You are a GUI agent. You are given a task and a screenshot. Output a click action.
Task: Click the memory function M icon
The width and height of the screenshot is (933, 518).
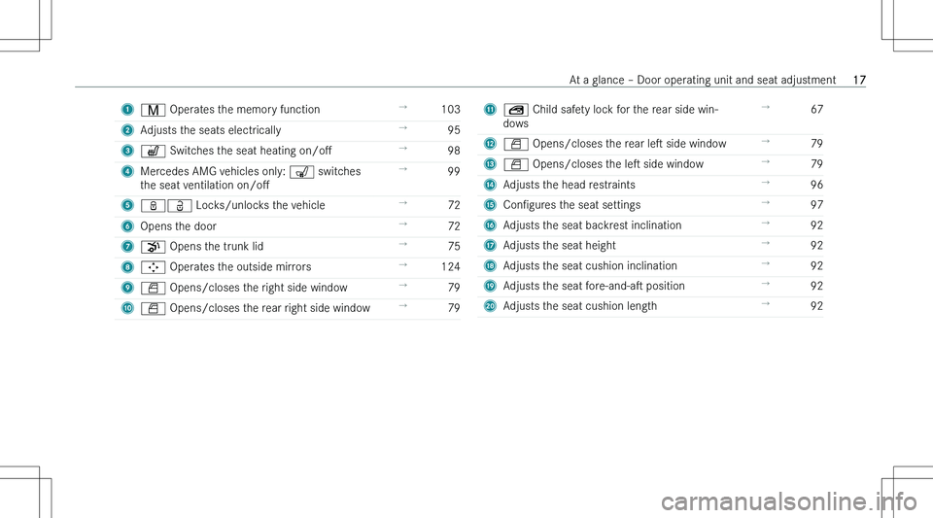[x=153, y=110]
